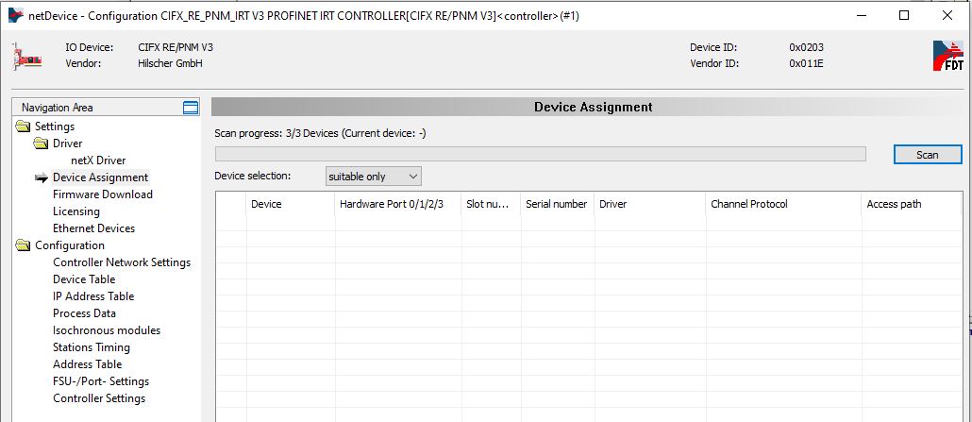Open the Device selection dropdown
Screen dimensions: 972x422
(x=373, y=177)
